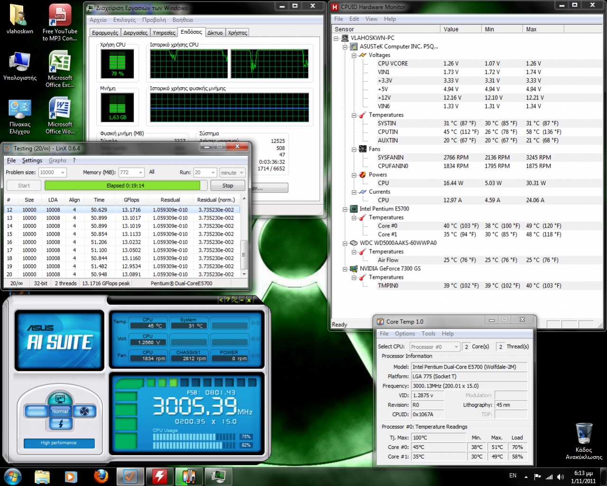Switch to LinX taskbar button

click(x=130, y=476)
